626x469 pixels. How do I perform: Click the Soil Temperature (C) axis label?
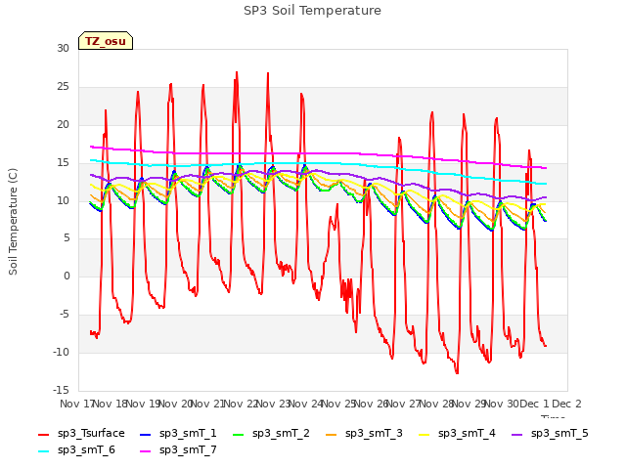click(13, 222)
